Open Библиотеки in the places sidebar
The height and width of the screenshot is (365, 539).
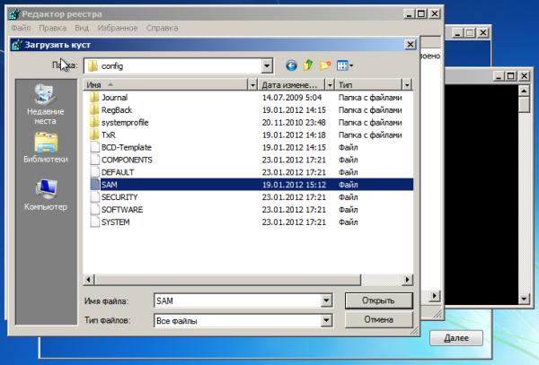tap(45, 148)
